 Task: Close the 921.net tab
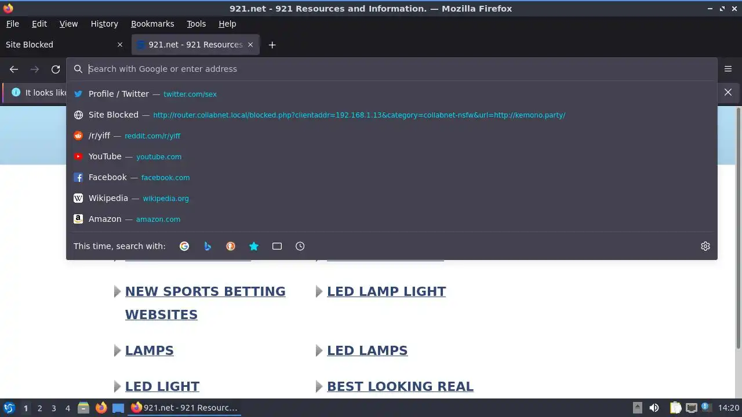(x=250, y=45)
